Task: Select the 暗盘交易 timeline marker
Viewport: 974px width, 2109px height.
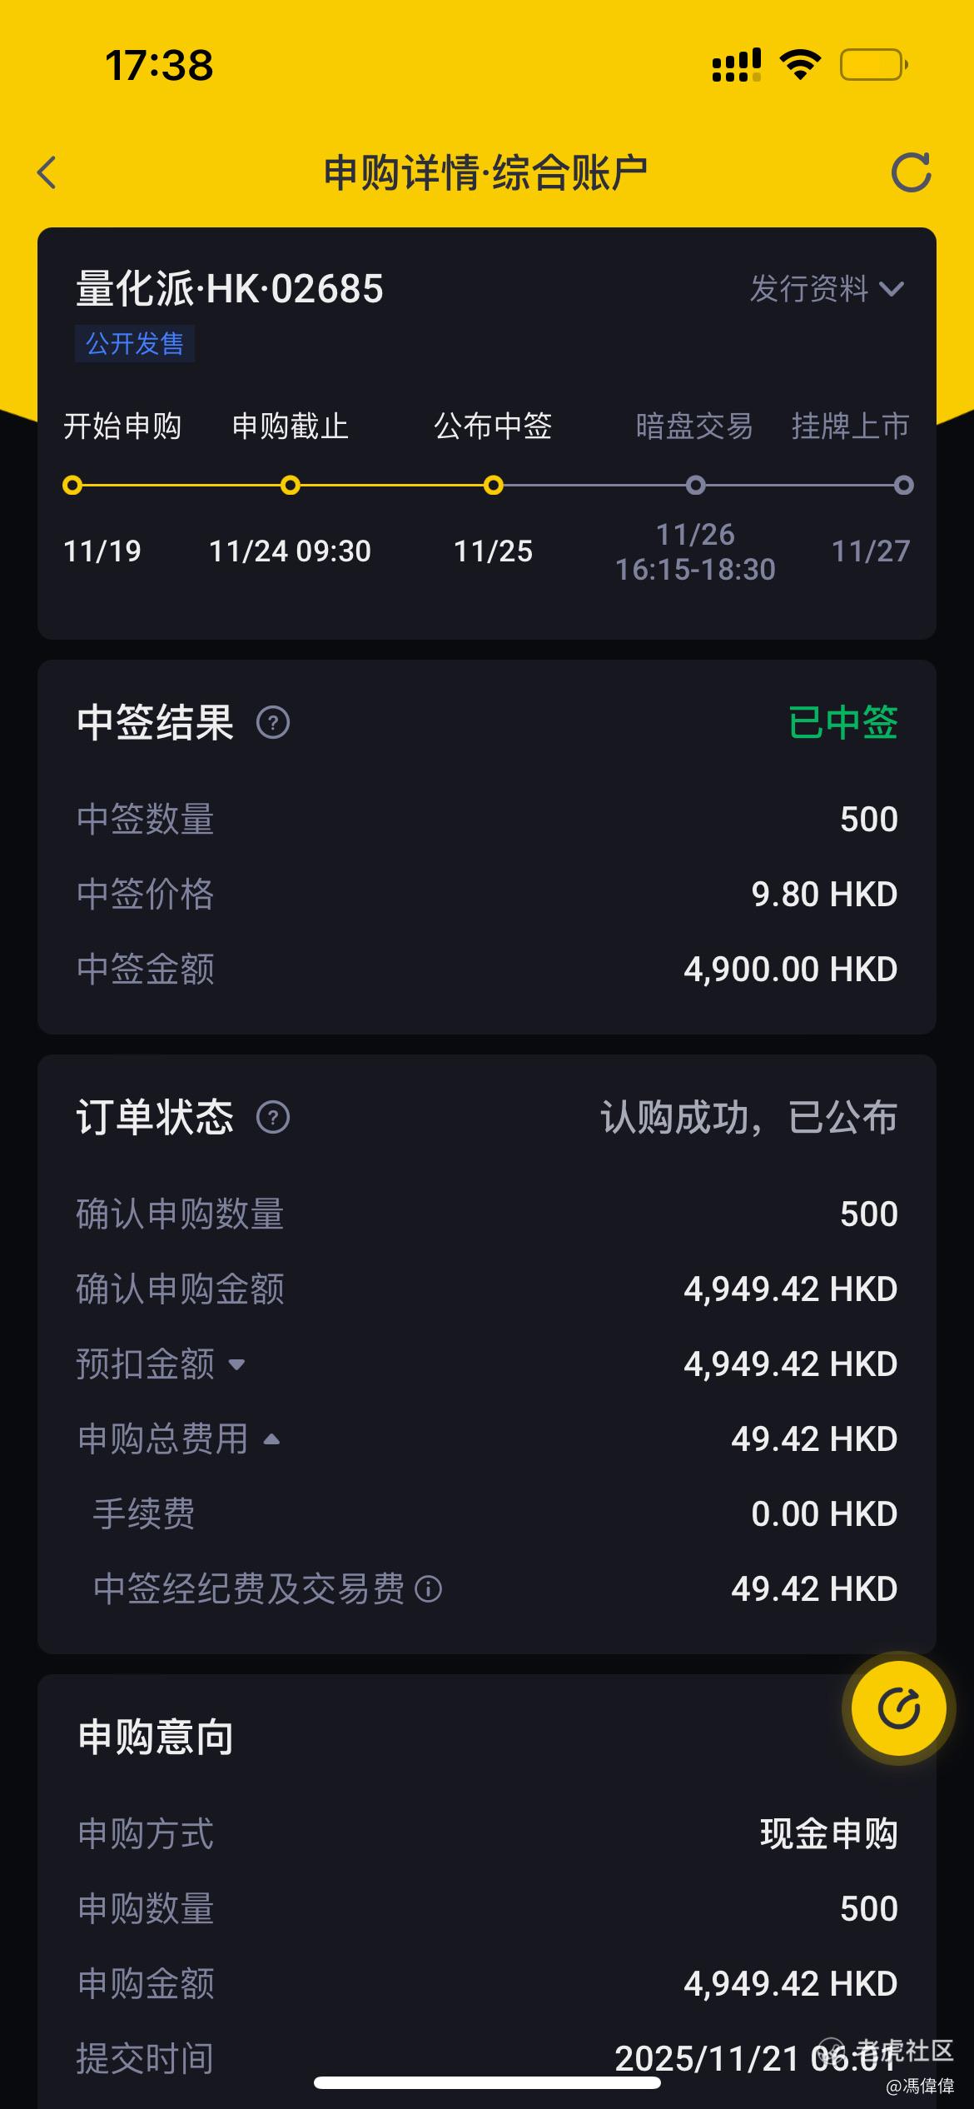Action: pos(696,485)
